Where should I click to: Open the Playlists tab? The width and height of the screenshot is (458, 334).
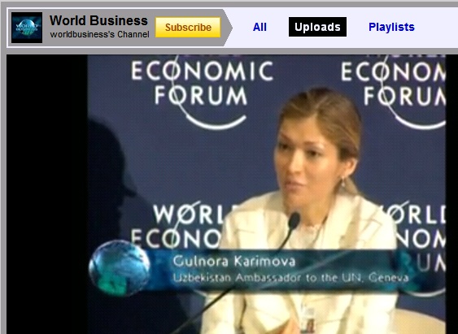391,27
